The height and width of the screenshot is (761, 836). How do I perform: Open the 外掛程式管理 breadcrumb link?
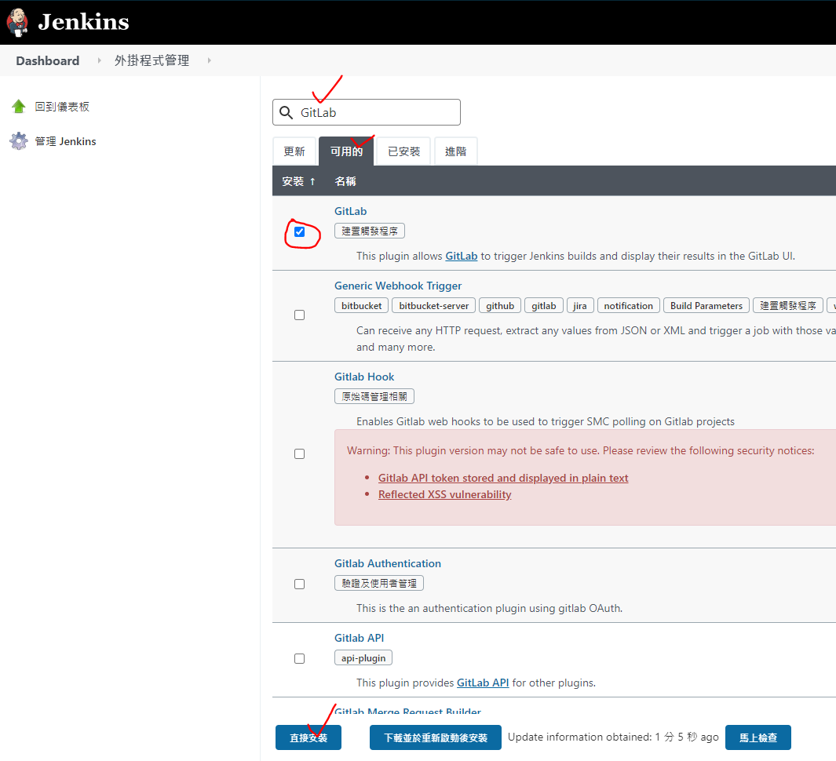[152, 60]
